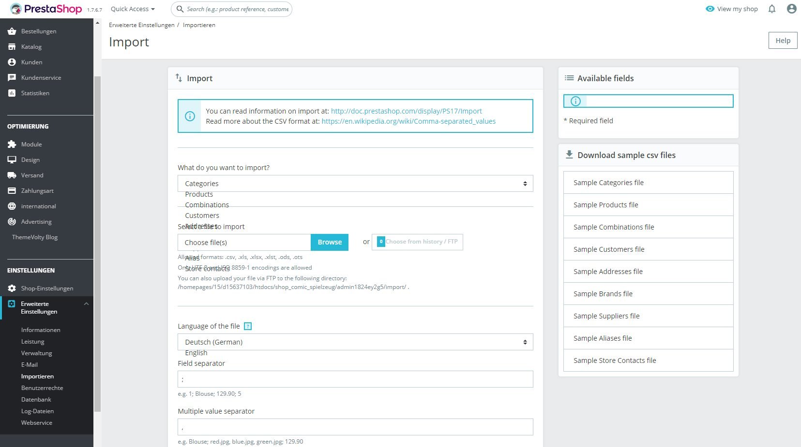Click the Field separator input
This screenshot has height=447, width=801.
355,379
